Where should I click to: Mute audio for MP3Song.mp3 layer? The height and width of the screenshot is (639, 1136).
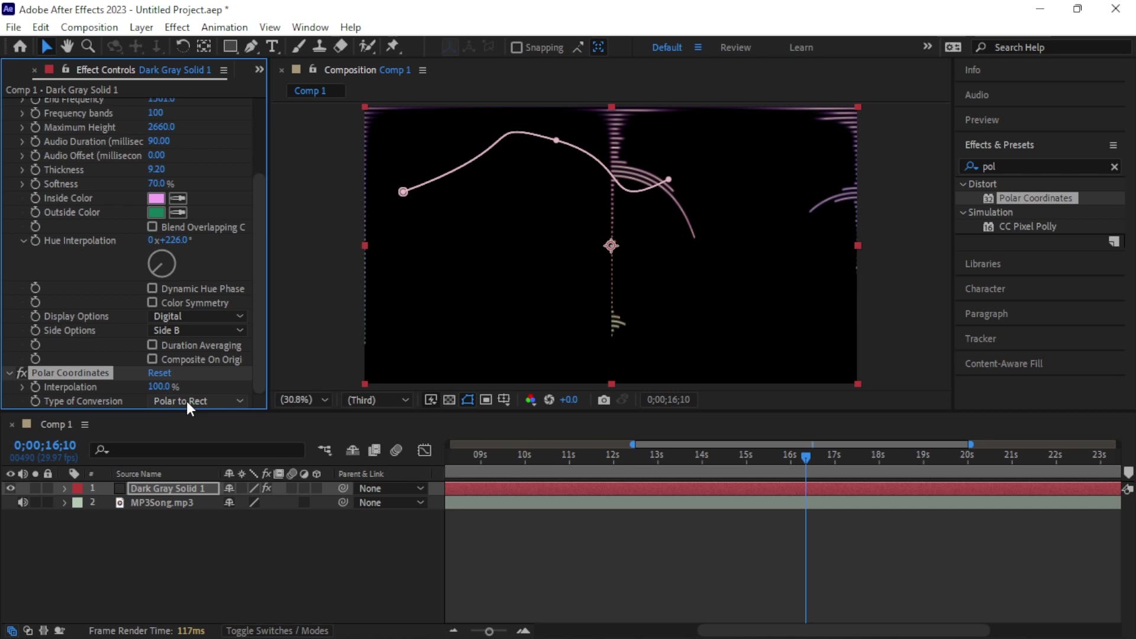pos(23,502)
